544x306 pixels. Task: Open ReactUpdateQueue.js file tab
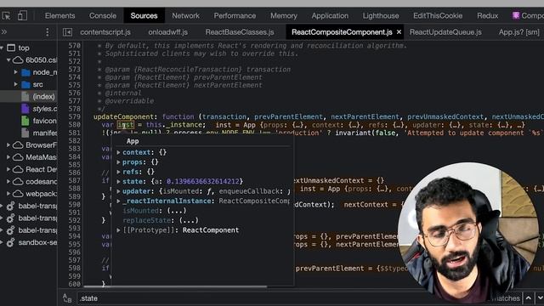(445, 32)
